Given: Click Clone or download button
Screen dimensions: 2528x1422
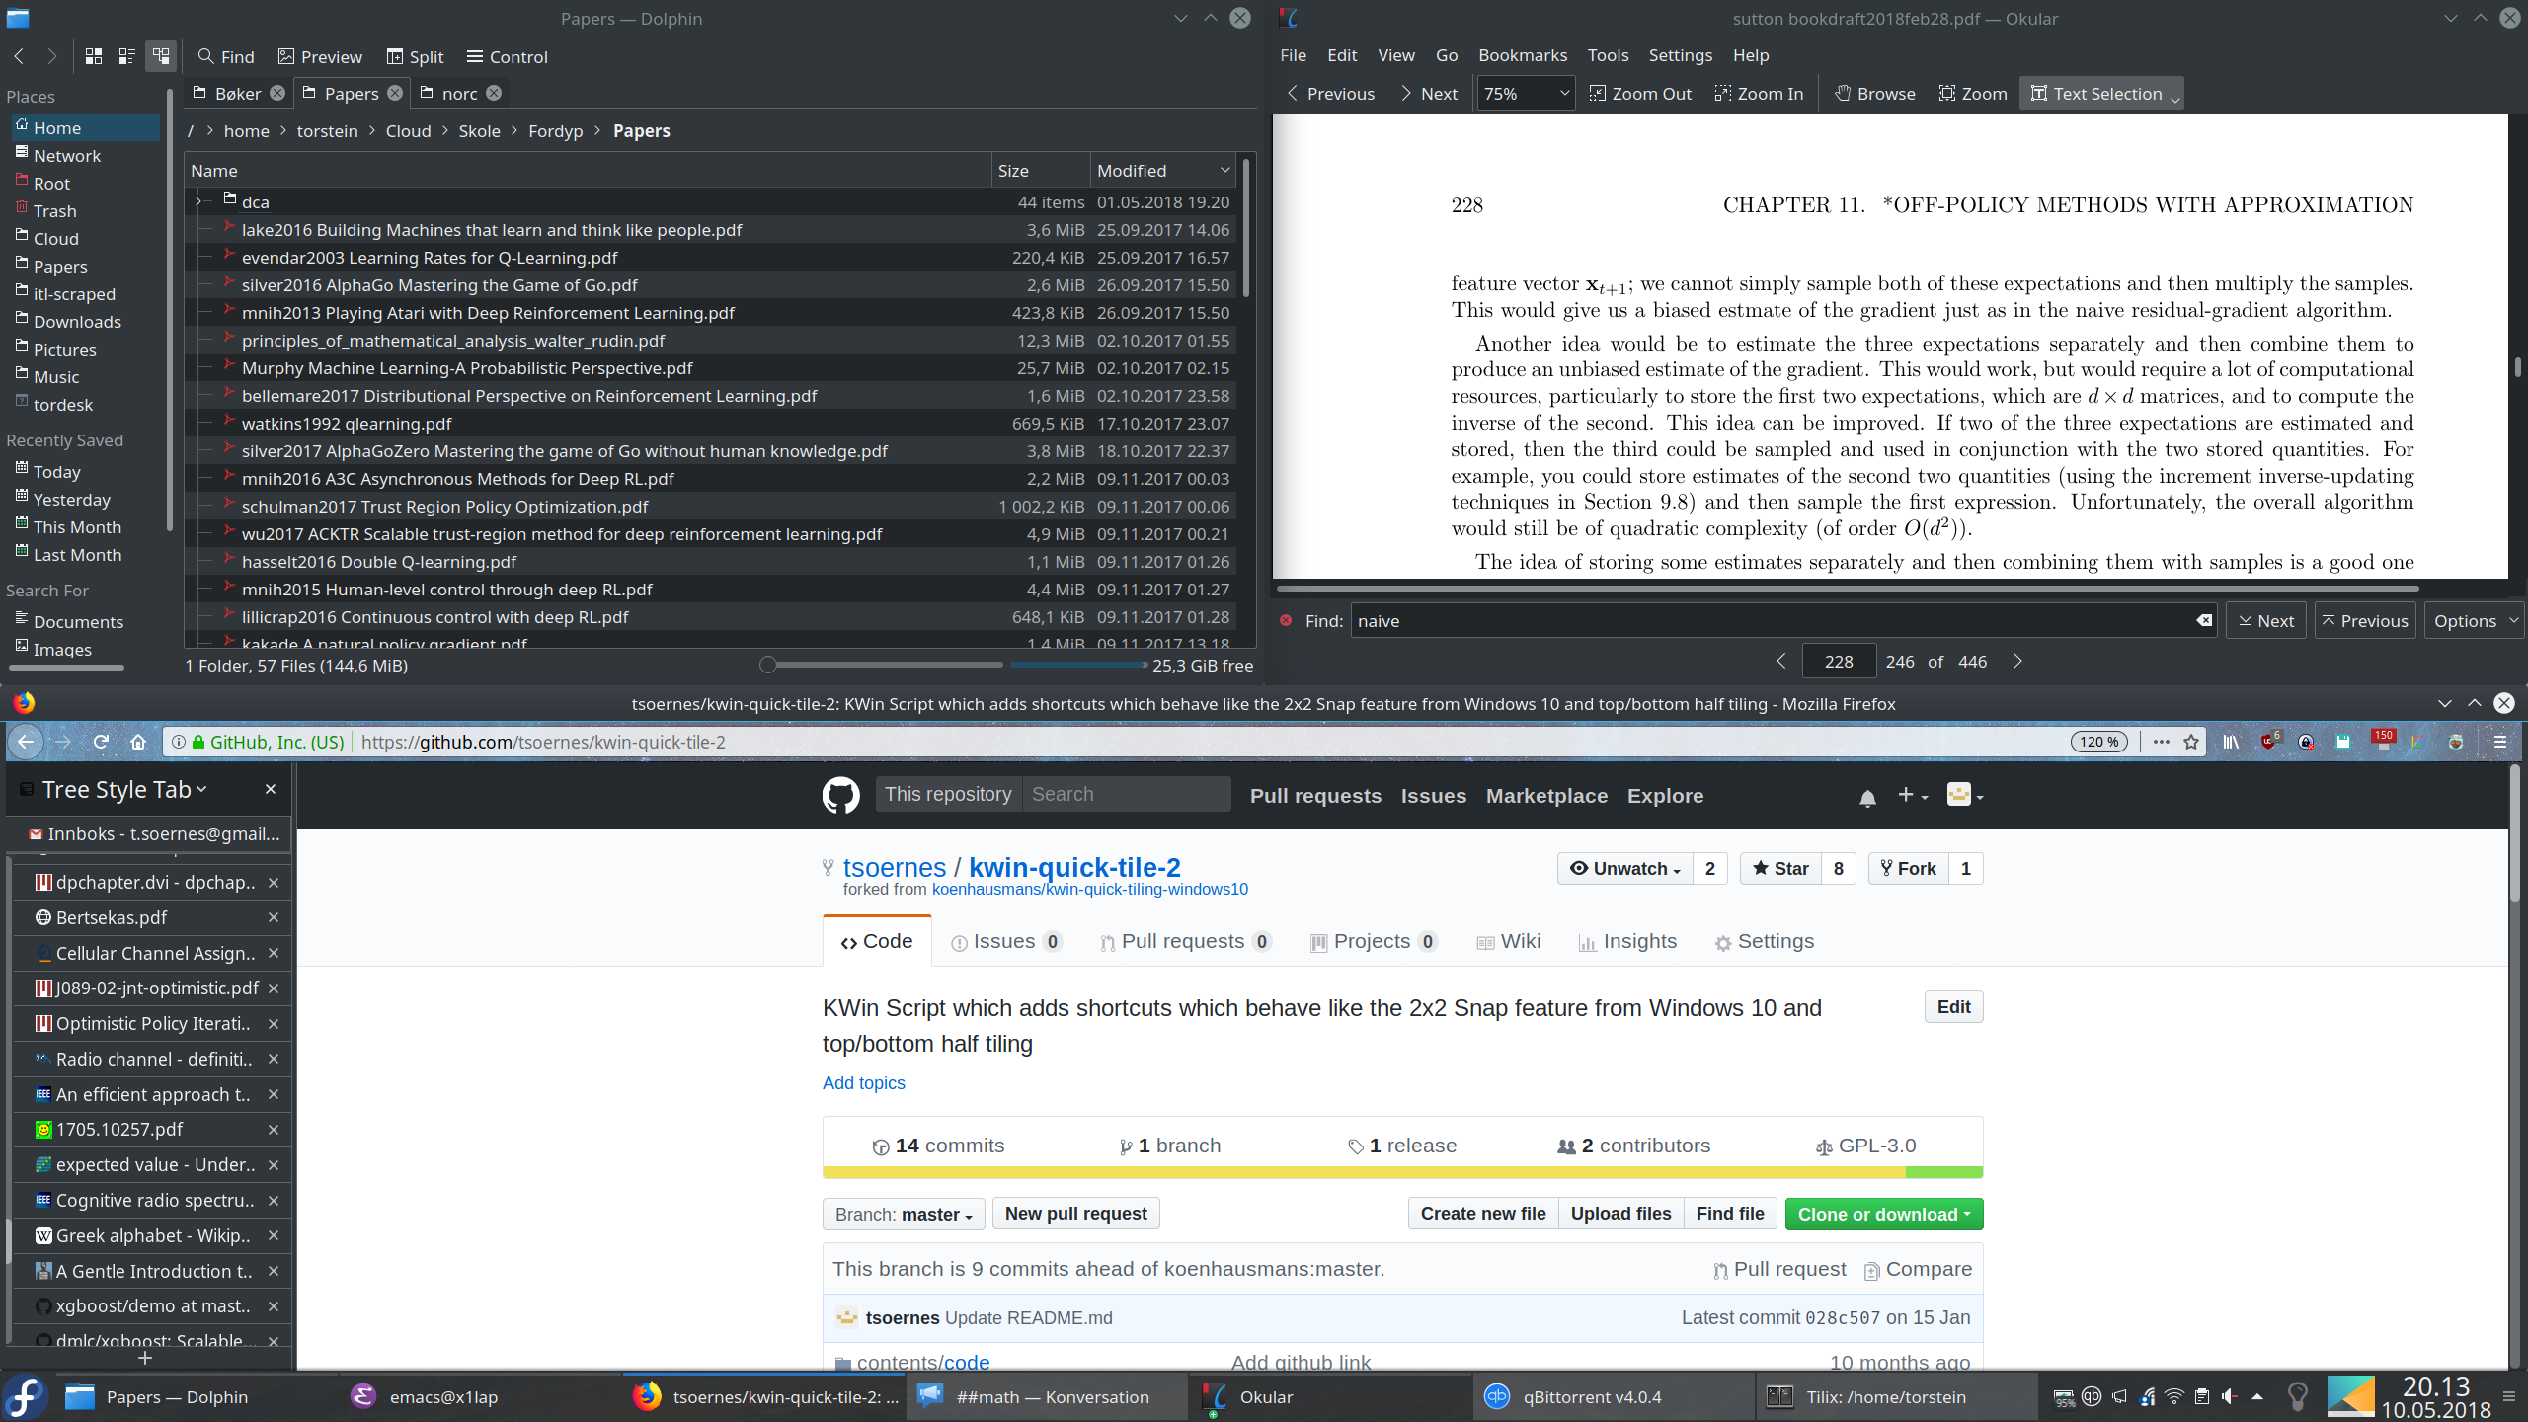Looking at the screenshot, I should (x=1884, y=1214).
